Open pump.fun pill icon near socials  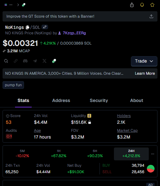[54, 61]
